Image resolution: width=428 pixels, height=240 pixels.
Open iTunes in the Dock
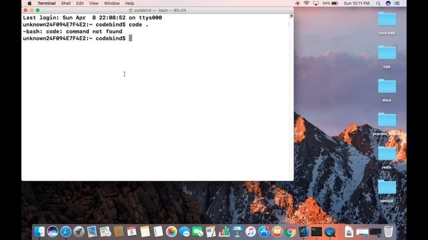[250, 232]
